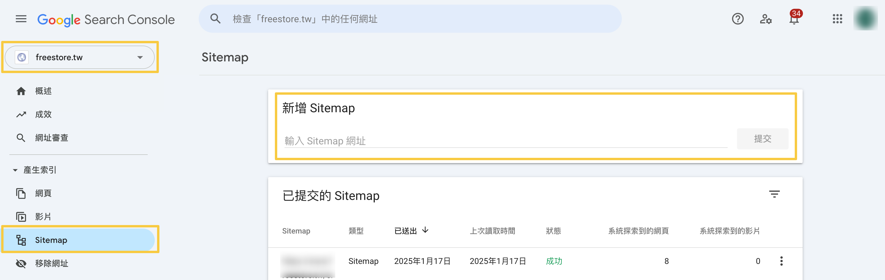
Task: Click the 檢查 freestore.tw URL search field
Action: pyautogui.click(x=410, y=19)
